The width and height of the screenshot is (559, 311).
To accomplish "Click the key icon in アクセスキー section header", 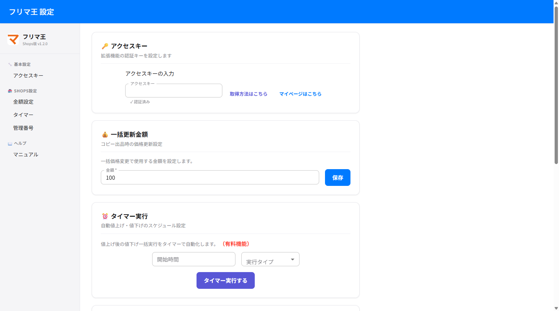I will pos(104,46).
